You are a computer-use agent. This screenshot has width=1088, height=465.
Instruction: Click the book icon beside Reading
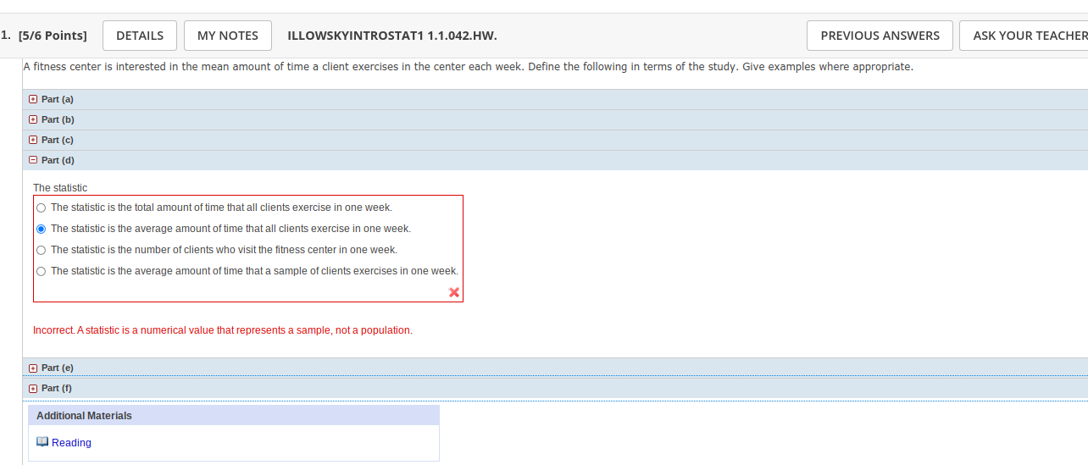[42, 442]
